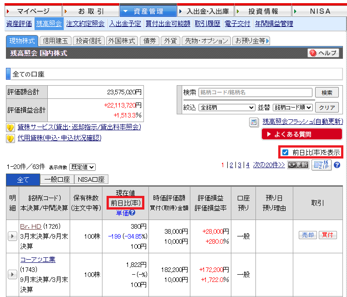The width and height of the screenshot is (347, 297).
Task: Click the 更新 refresh button
Action: pos(298,165)
